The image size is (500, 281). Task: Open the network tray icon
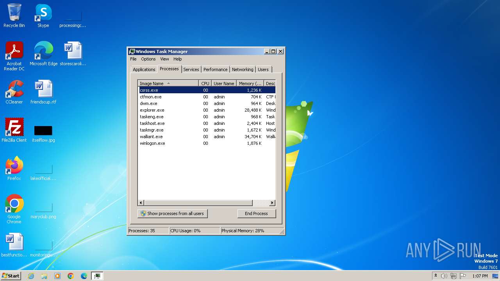tap(453, 276)
